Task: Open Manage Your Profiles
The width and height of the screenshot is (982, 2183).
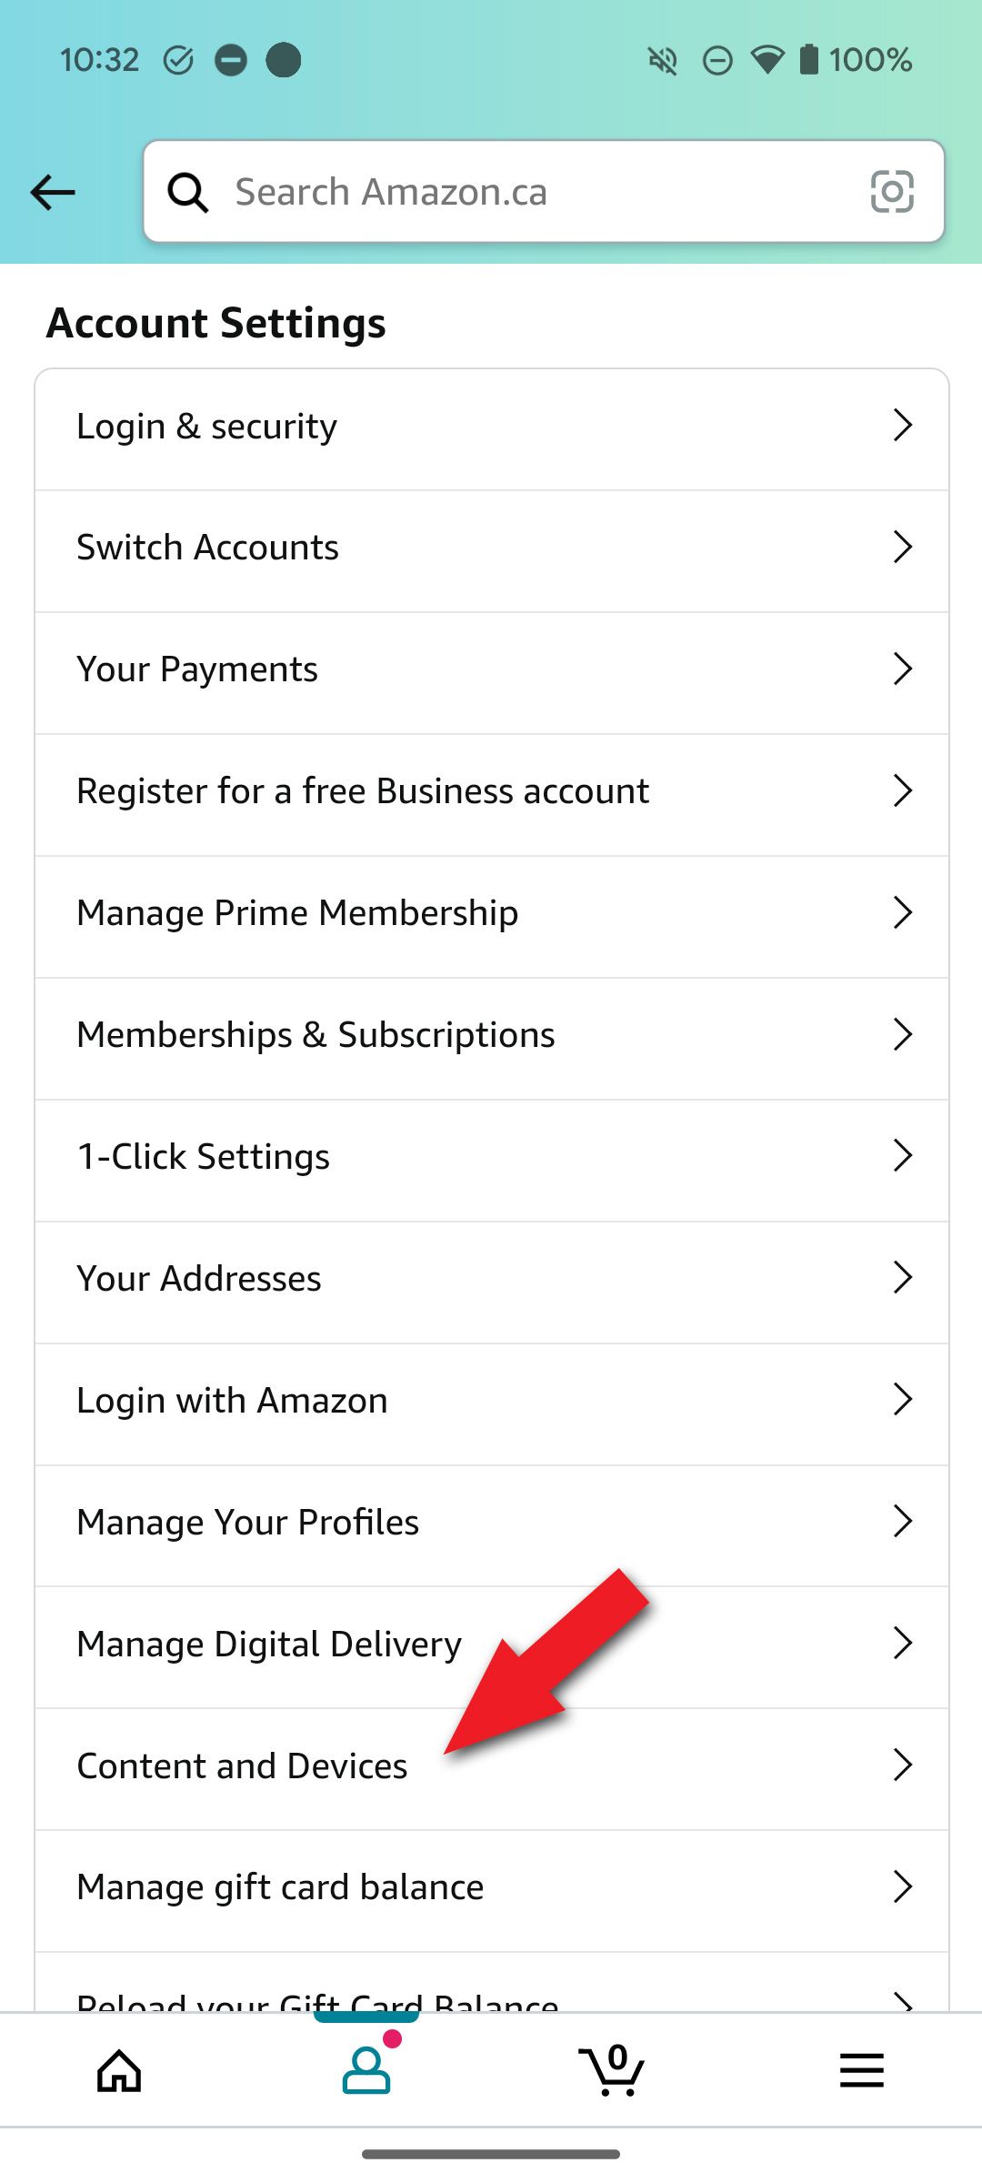Action: tap(247, 1523)
